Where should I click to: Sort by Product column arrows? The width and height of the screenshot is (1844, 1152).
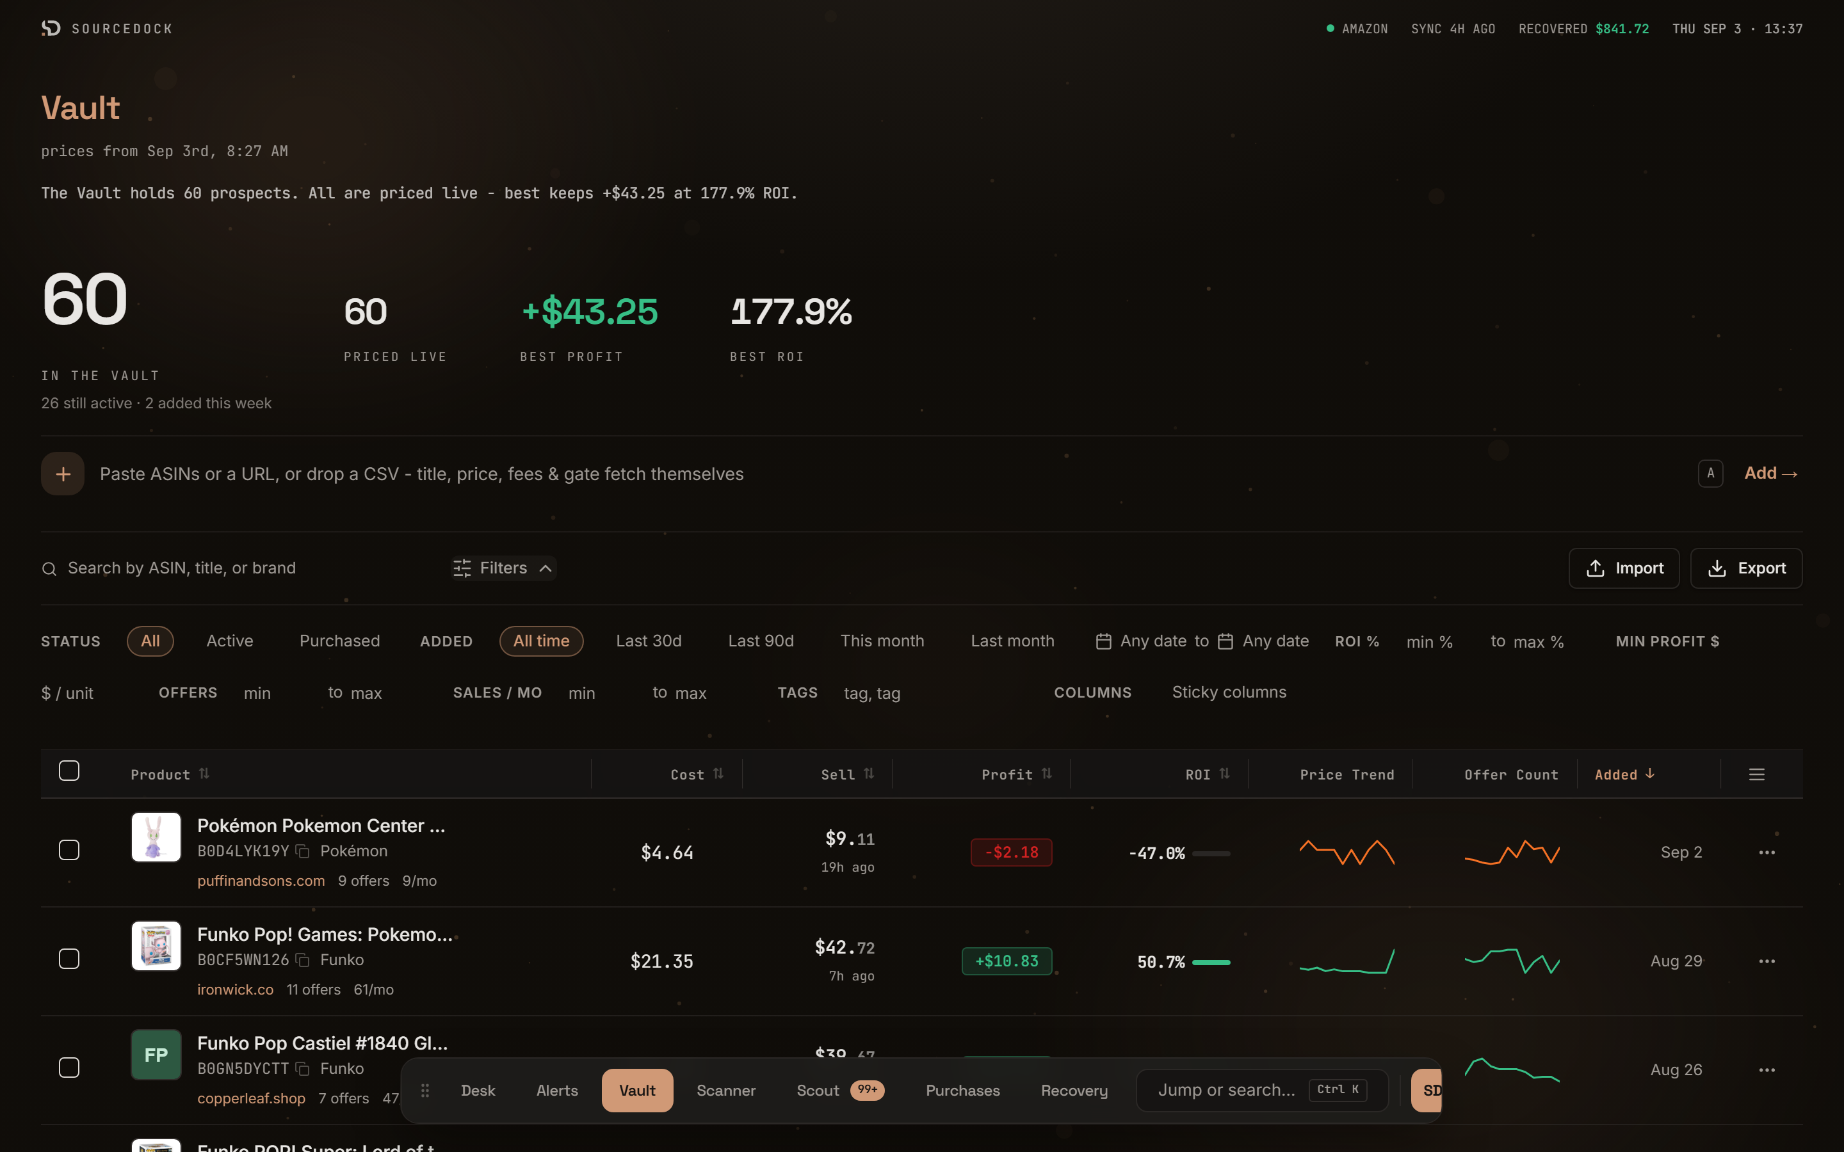[204, 773]
